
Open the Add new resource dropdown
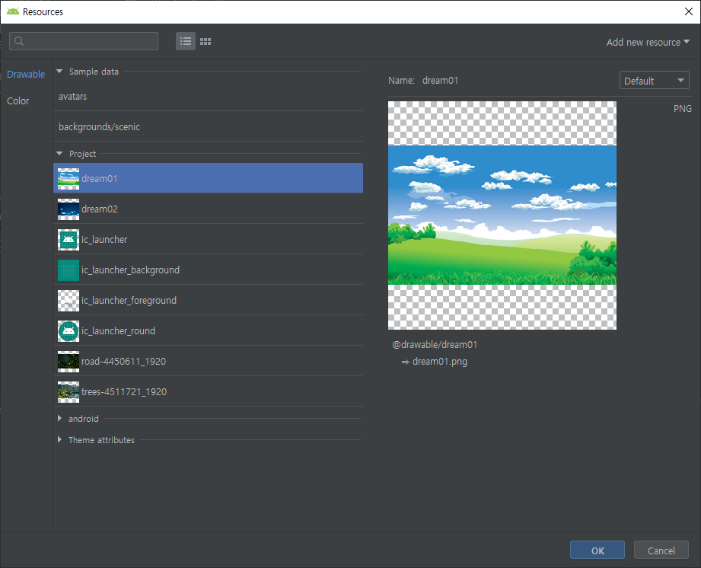(648, 42)
